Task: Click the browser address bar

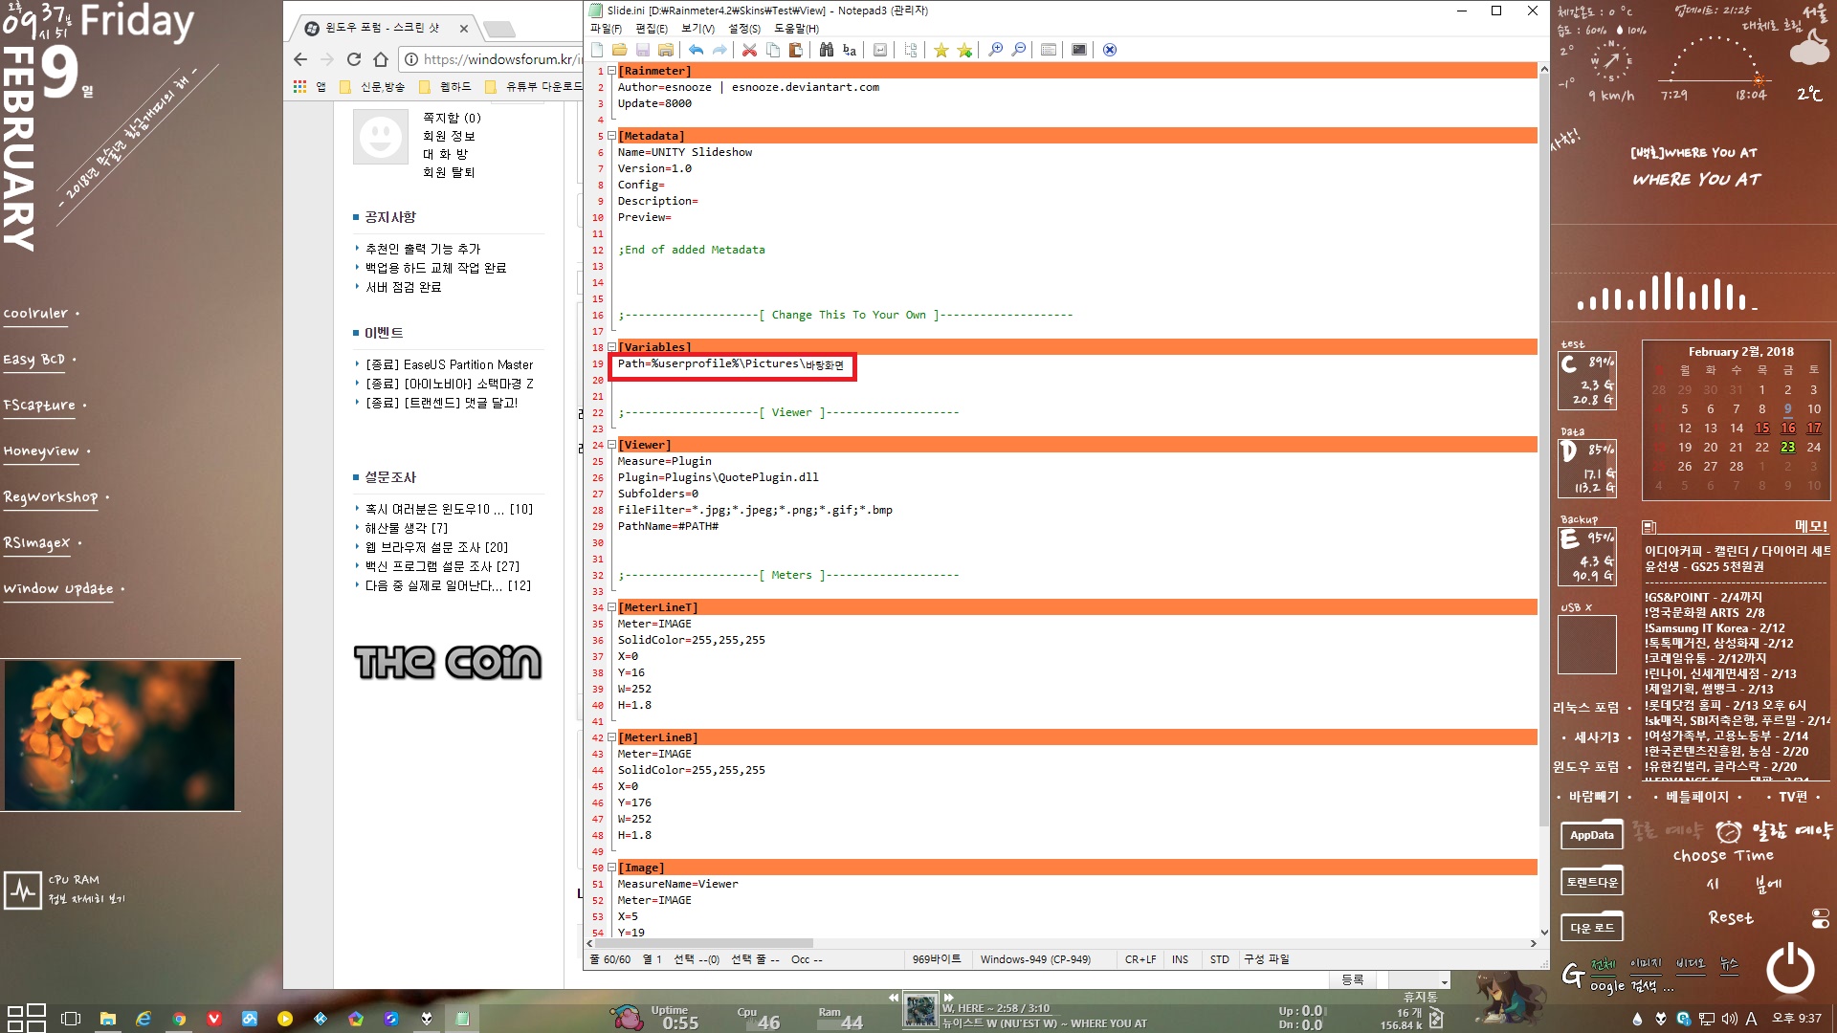Action: pos(490,59)
